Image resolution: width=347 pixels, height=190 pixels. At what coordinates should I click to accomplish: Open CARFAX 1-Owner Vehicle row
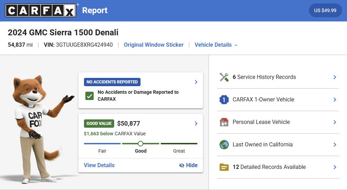(x=278, y=100)
